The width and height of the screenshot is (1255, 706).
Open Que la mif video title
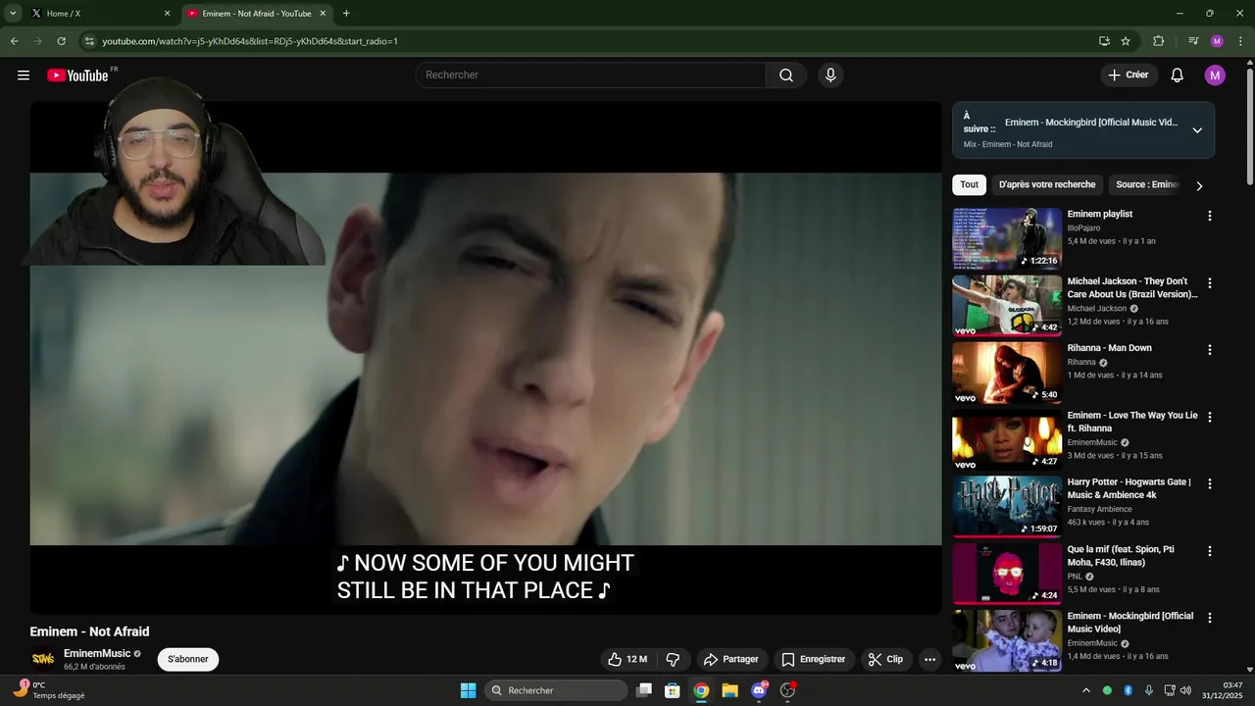click(x=1121, y=556)
